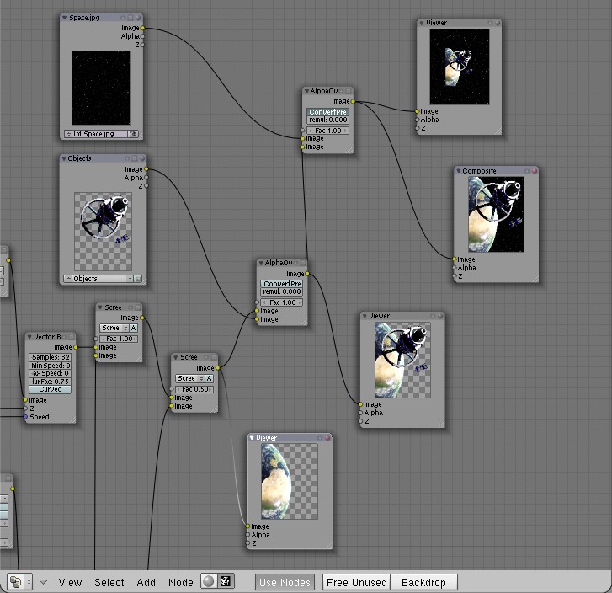Click plus icon on AlphaOver node linked to Space.jpg
Image resolution: width=612 pixels, height=593 pixels.
coord(341,91)
